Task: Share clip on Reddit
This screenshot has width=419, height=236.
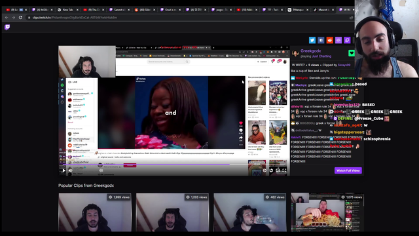Action: click(x=330, y=40)
